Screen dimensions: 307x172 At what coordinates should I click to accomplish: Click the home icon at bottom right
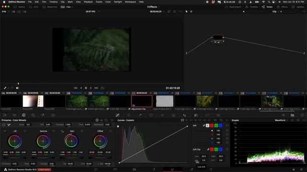pos(294,170)
